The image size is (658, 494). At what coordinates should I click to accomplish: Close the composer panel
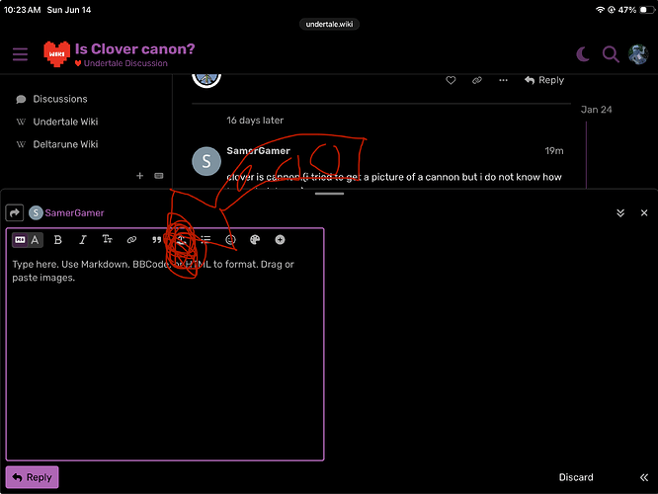(x=644, y=212)
